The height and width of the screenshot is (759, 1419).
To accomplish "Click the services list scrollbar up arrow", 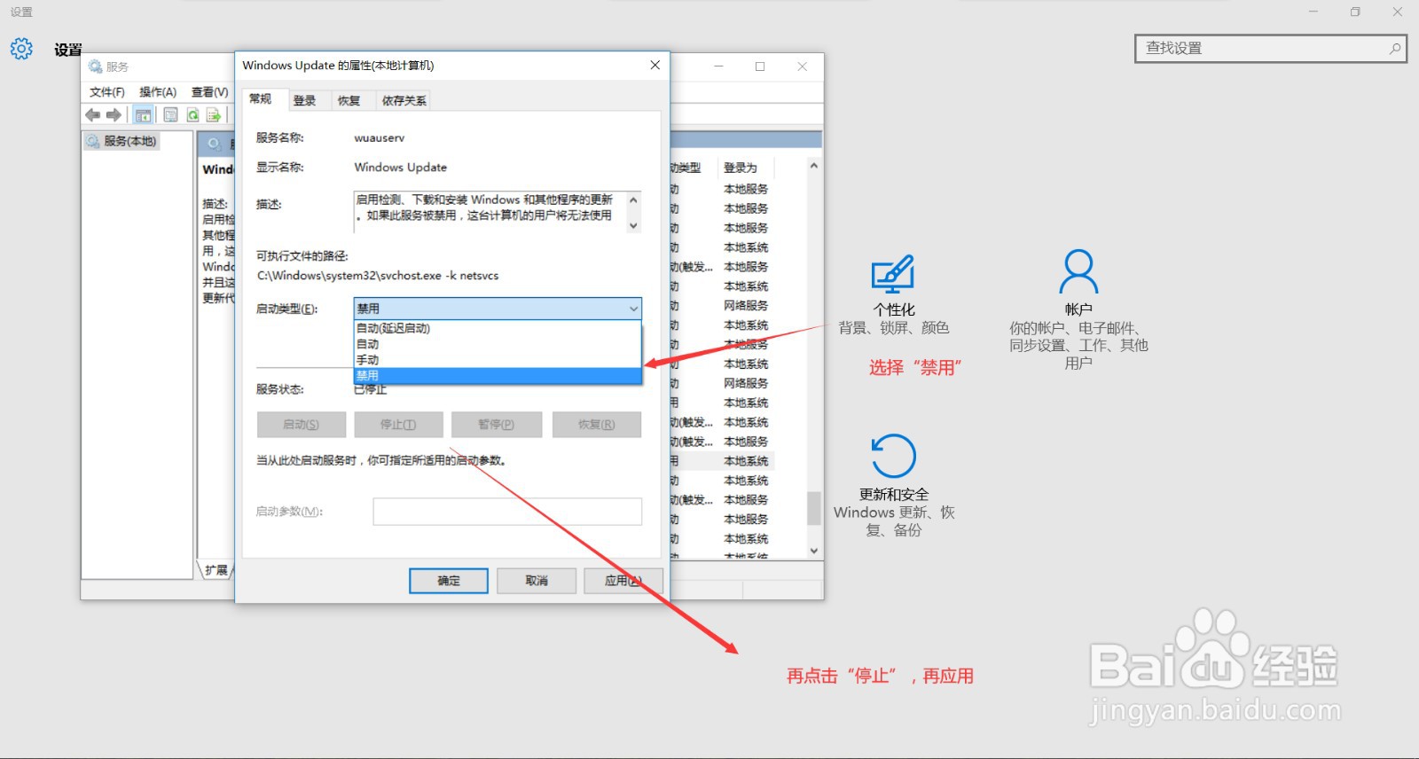I will click(813, 166).
